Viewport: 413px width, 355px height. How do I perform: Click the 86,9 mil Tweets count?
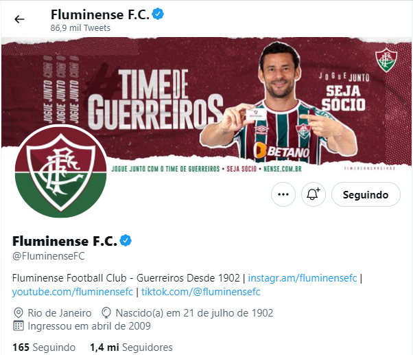80,28
